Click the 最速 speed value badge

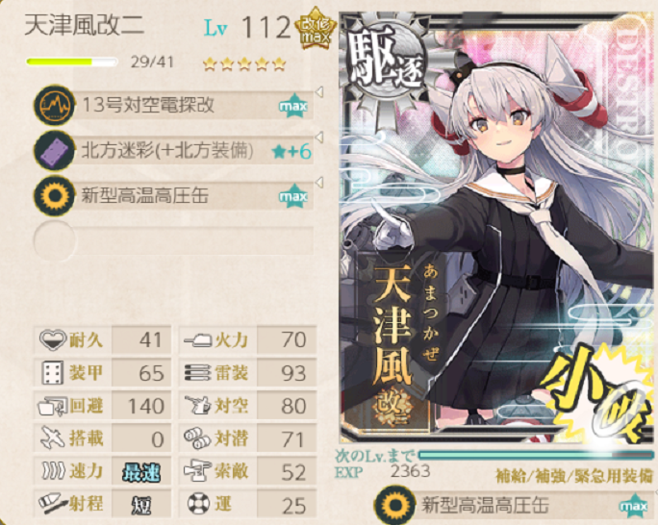click(x=141, y=472)
